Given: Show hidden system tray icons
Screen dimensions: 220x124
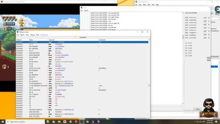Looking at the screenshot, I should pos(195,122).
